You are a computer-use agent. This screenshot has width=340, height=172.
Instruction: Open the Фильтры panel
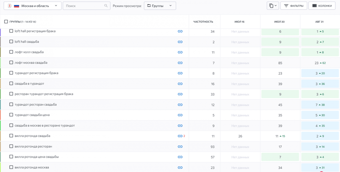pyautogui.click(x=294, y=6)
